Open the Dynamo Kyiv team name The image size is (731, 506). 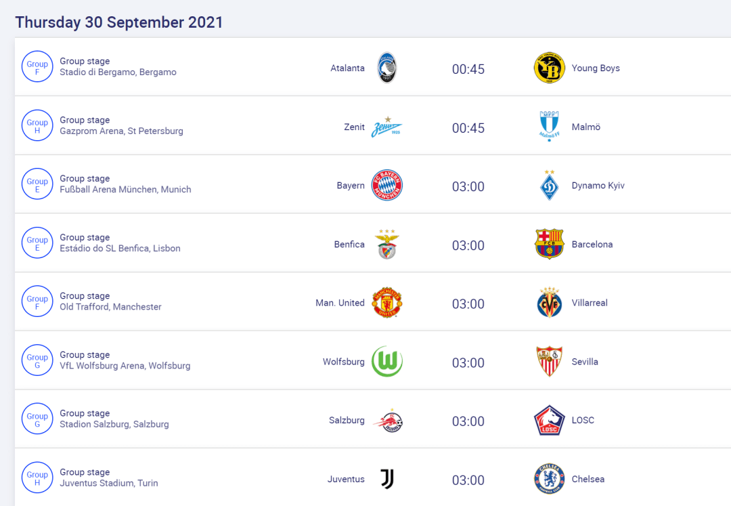click(598, 185)
